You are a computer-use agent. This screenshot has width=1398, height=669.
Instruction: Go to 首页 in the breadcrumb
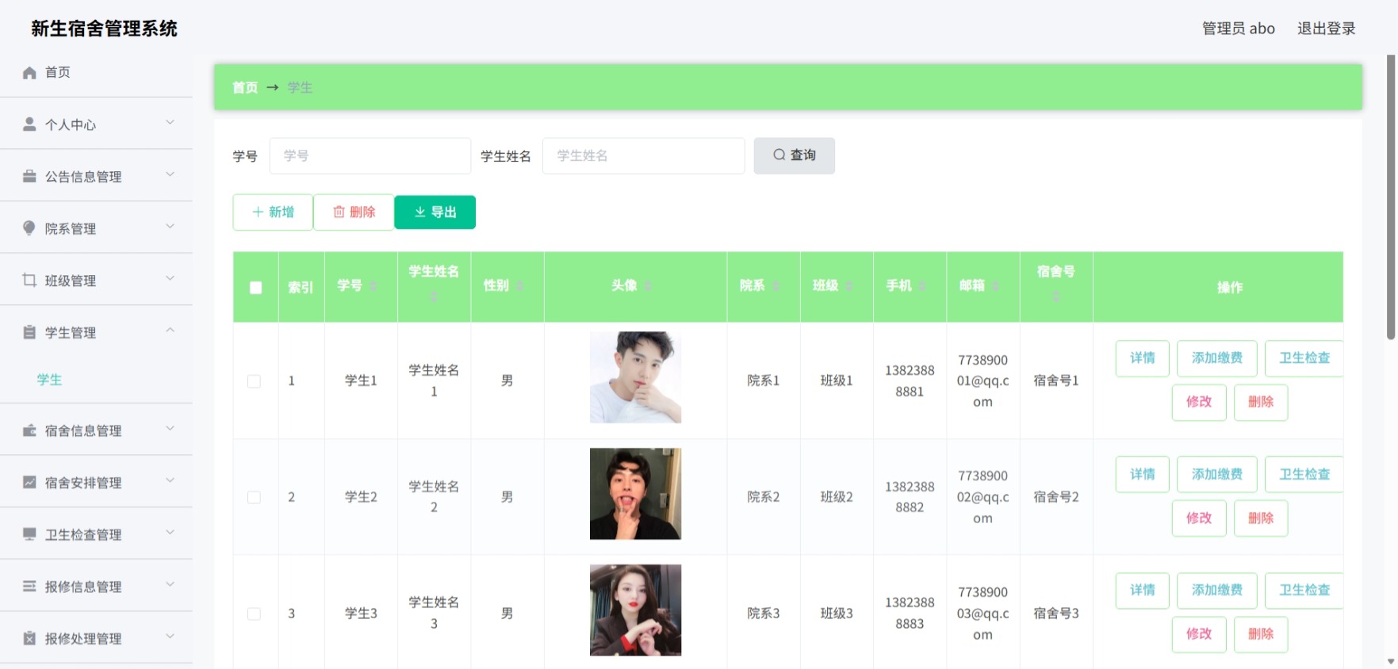(x=245, y=88)
